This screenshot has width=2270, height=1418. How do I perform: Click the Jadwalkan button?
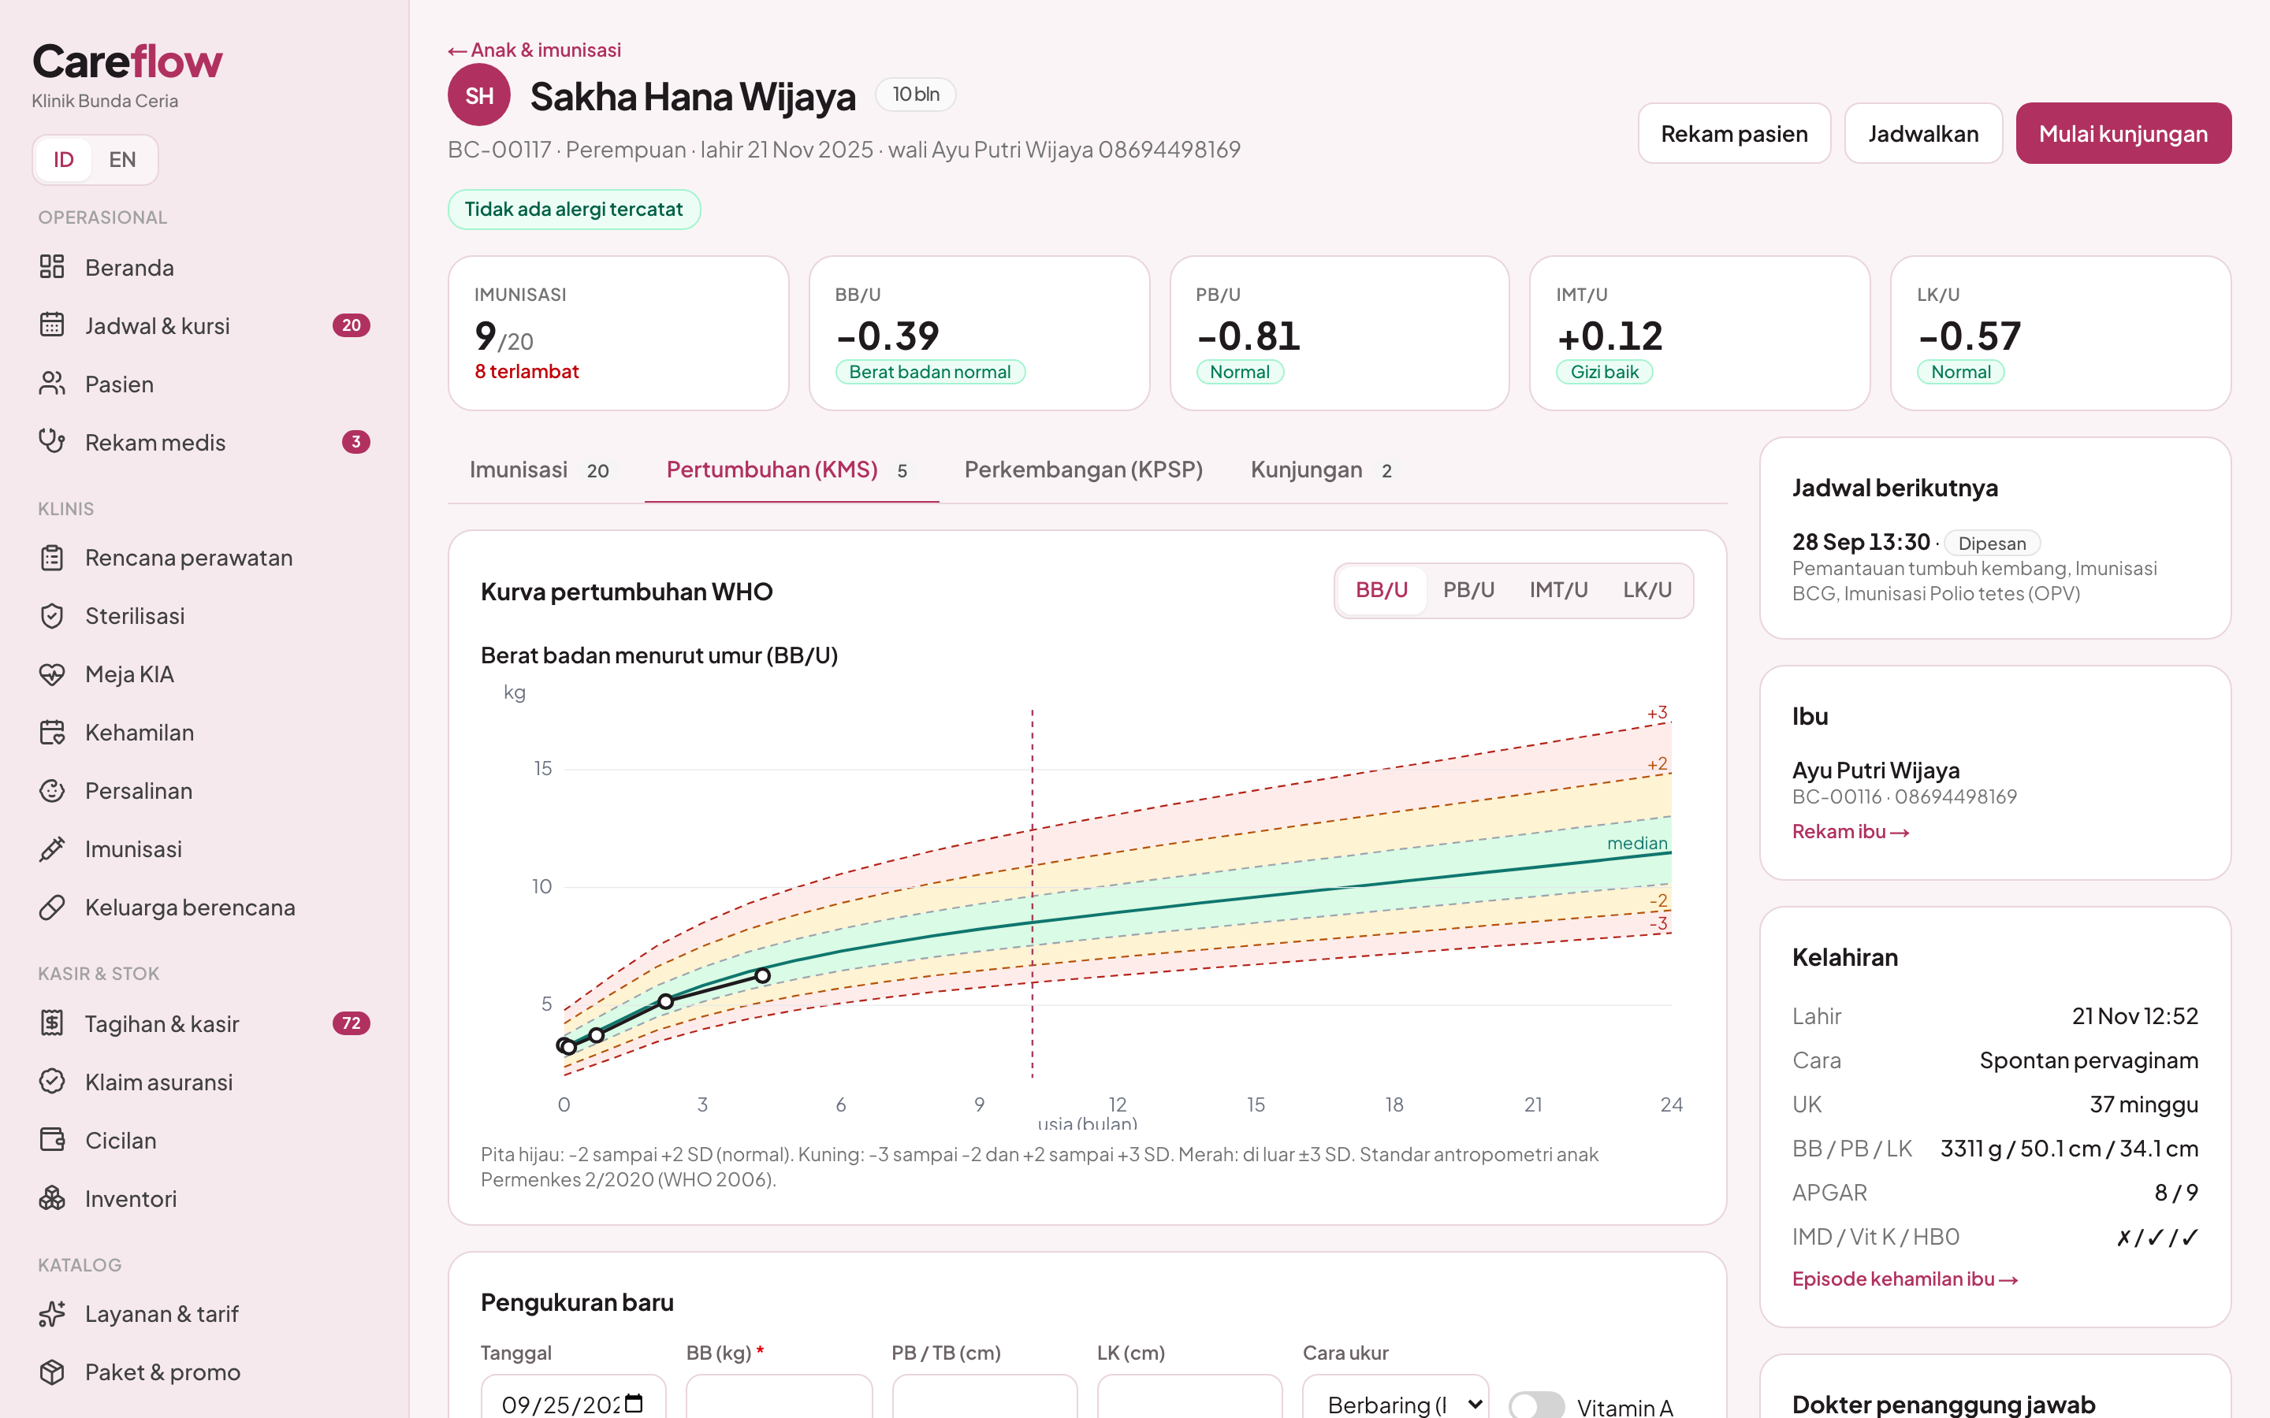pyautogui.click(x=1923, y=133)
